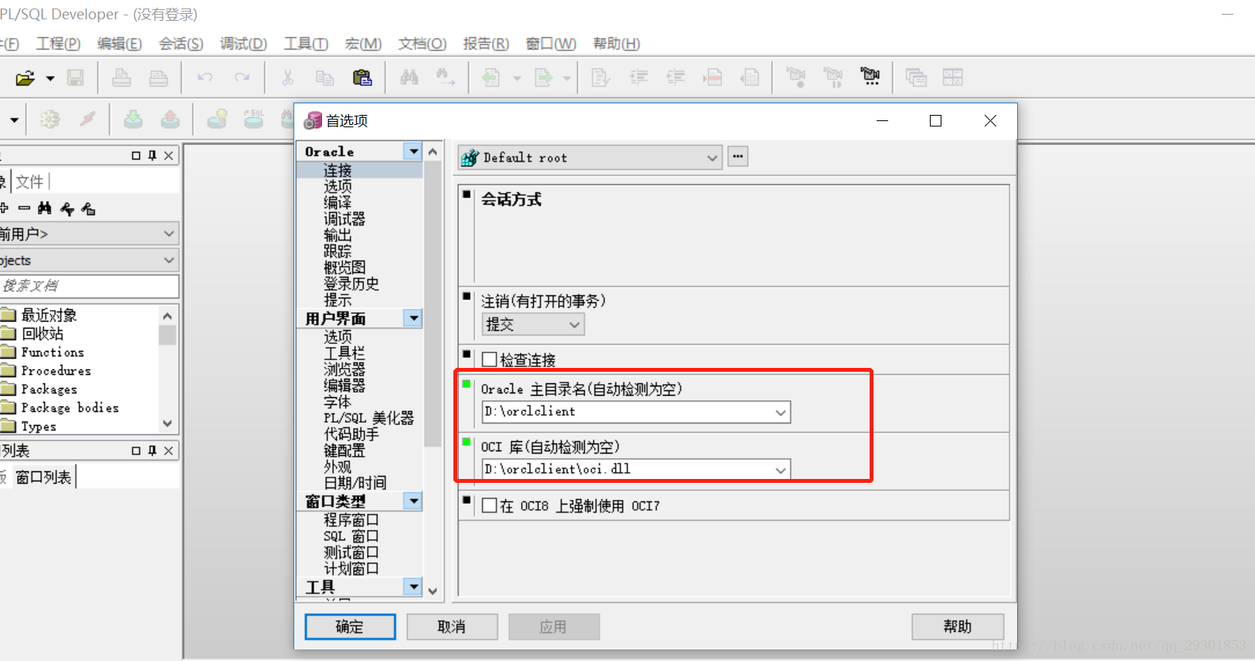
Task: Click the ellipsis button next to Default root
Action: (738, 157)
